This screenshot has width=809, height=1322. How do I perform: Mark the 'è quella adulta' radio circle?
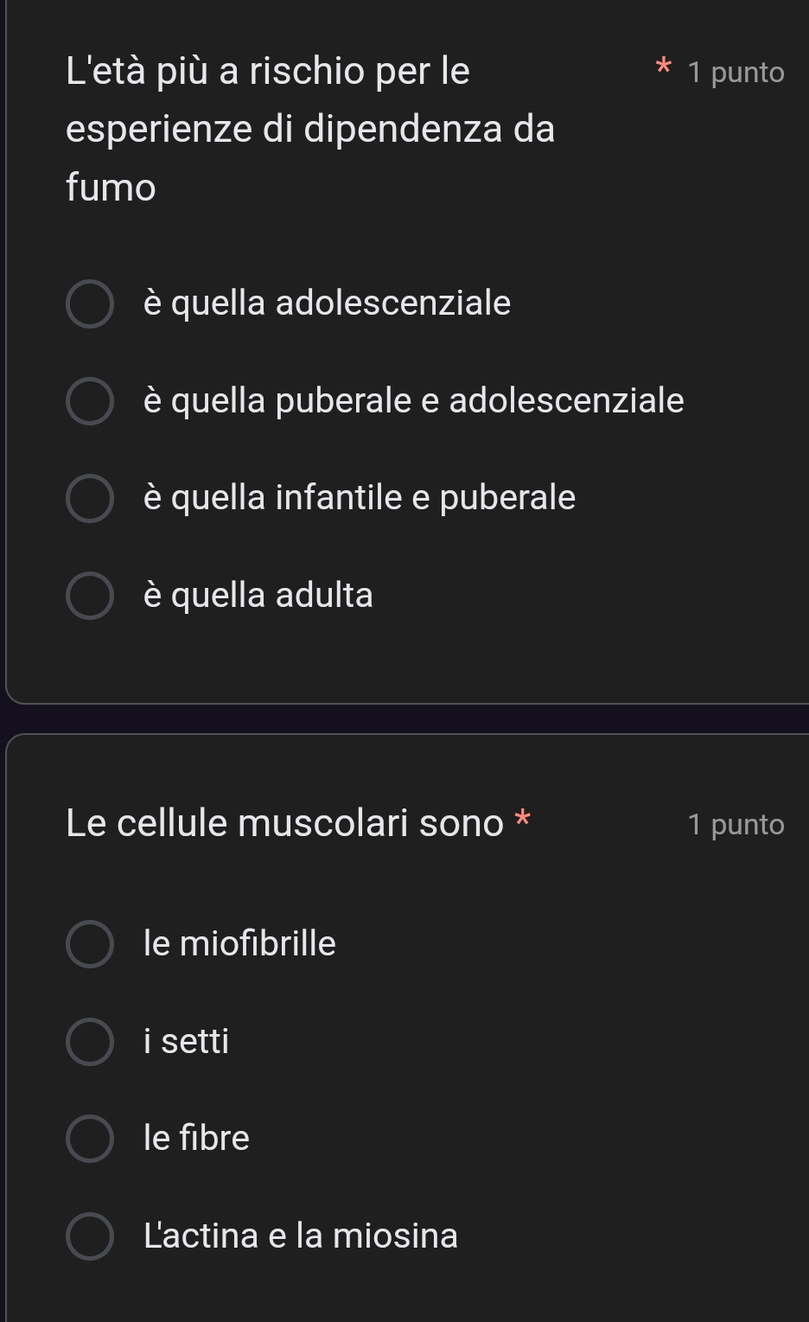click(x=90, y=596)
